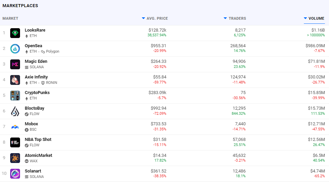The width and height of the screenshot is (329, 182).
Task: Click the Polygon chain icon under OpenSea
Action: 43,52
